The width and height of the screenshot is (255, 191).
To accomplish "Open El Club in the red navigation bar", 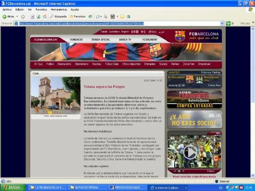I will [x=38, y=64].
